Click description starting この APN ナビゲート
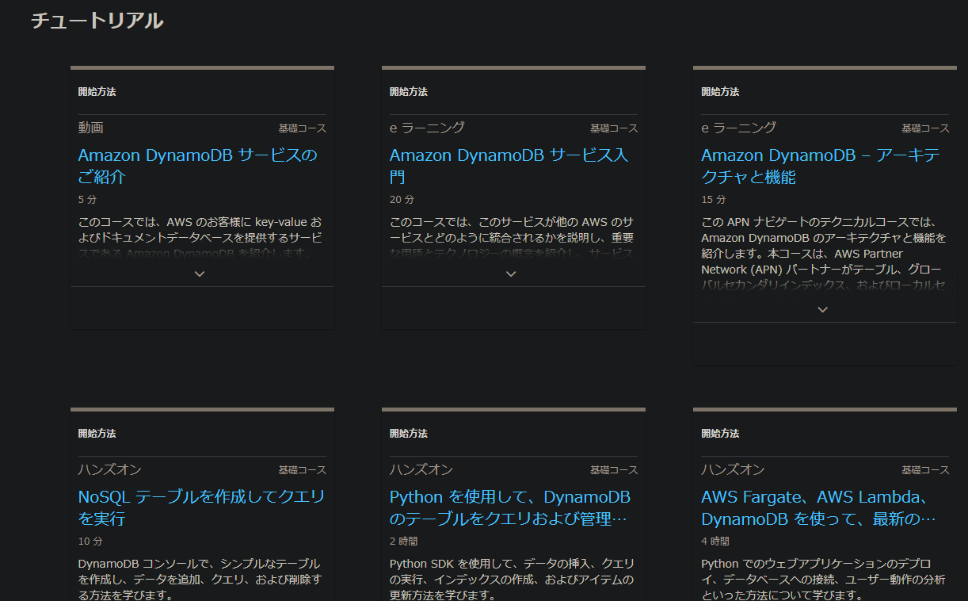Image resolution: width=968 pixels, height=601 pixels. pos(824,254)
